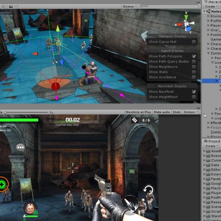Click the Hierarchy tab list icon

tap(206, 2)
